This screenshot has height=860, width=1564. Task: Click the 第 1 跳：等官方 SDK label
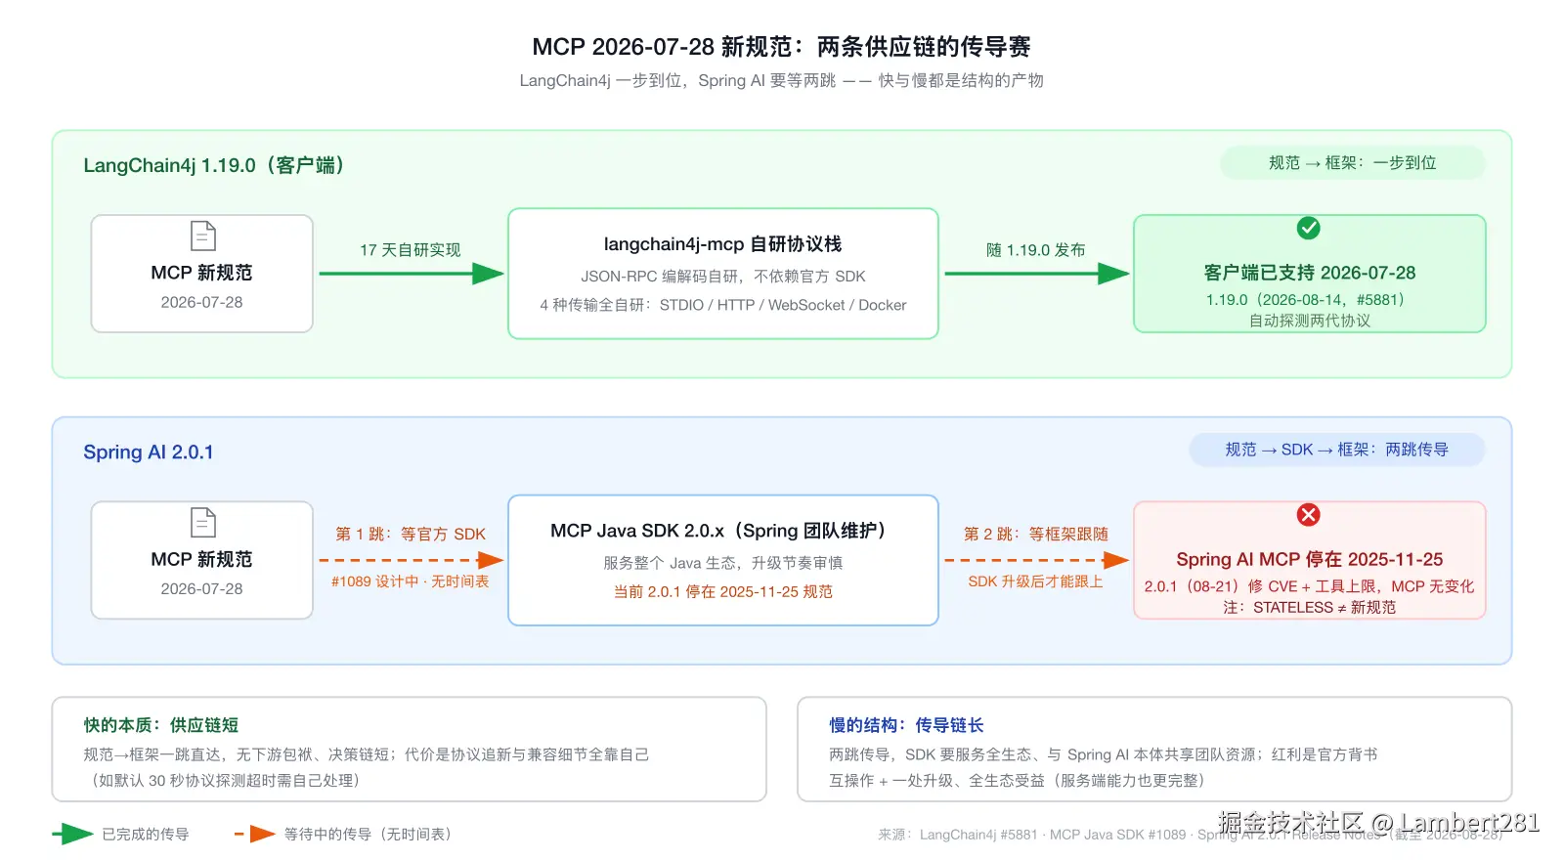coord(411,534)
